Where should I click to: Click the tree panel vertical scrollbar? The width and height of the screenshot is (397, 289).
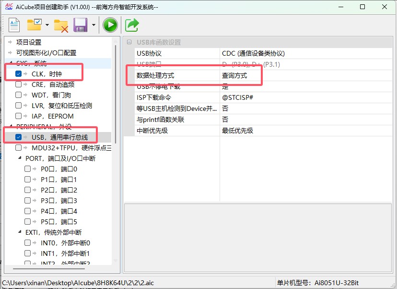(x=116, y=94)
